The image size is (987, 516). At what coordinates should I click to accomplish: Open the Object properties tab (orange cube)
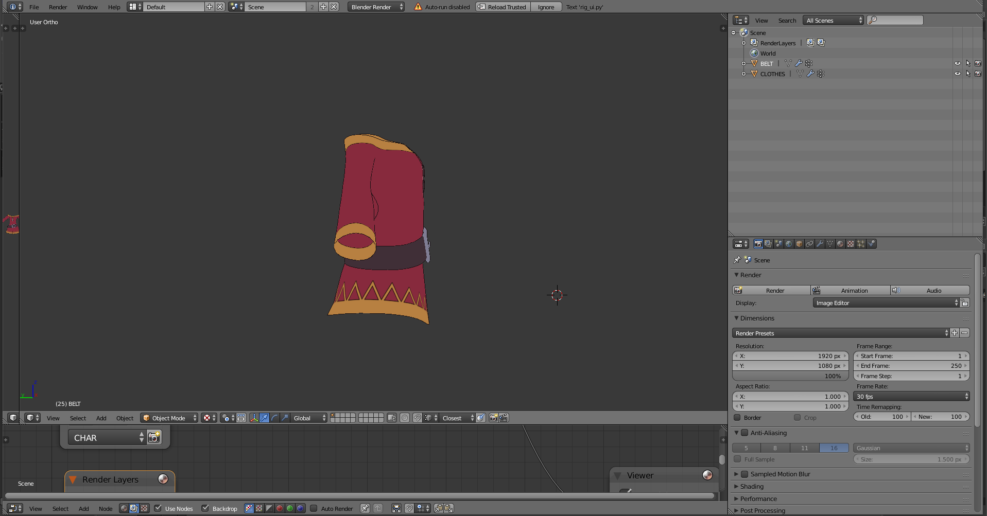tap(799, 244)
